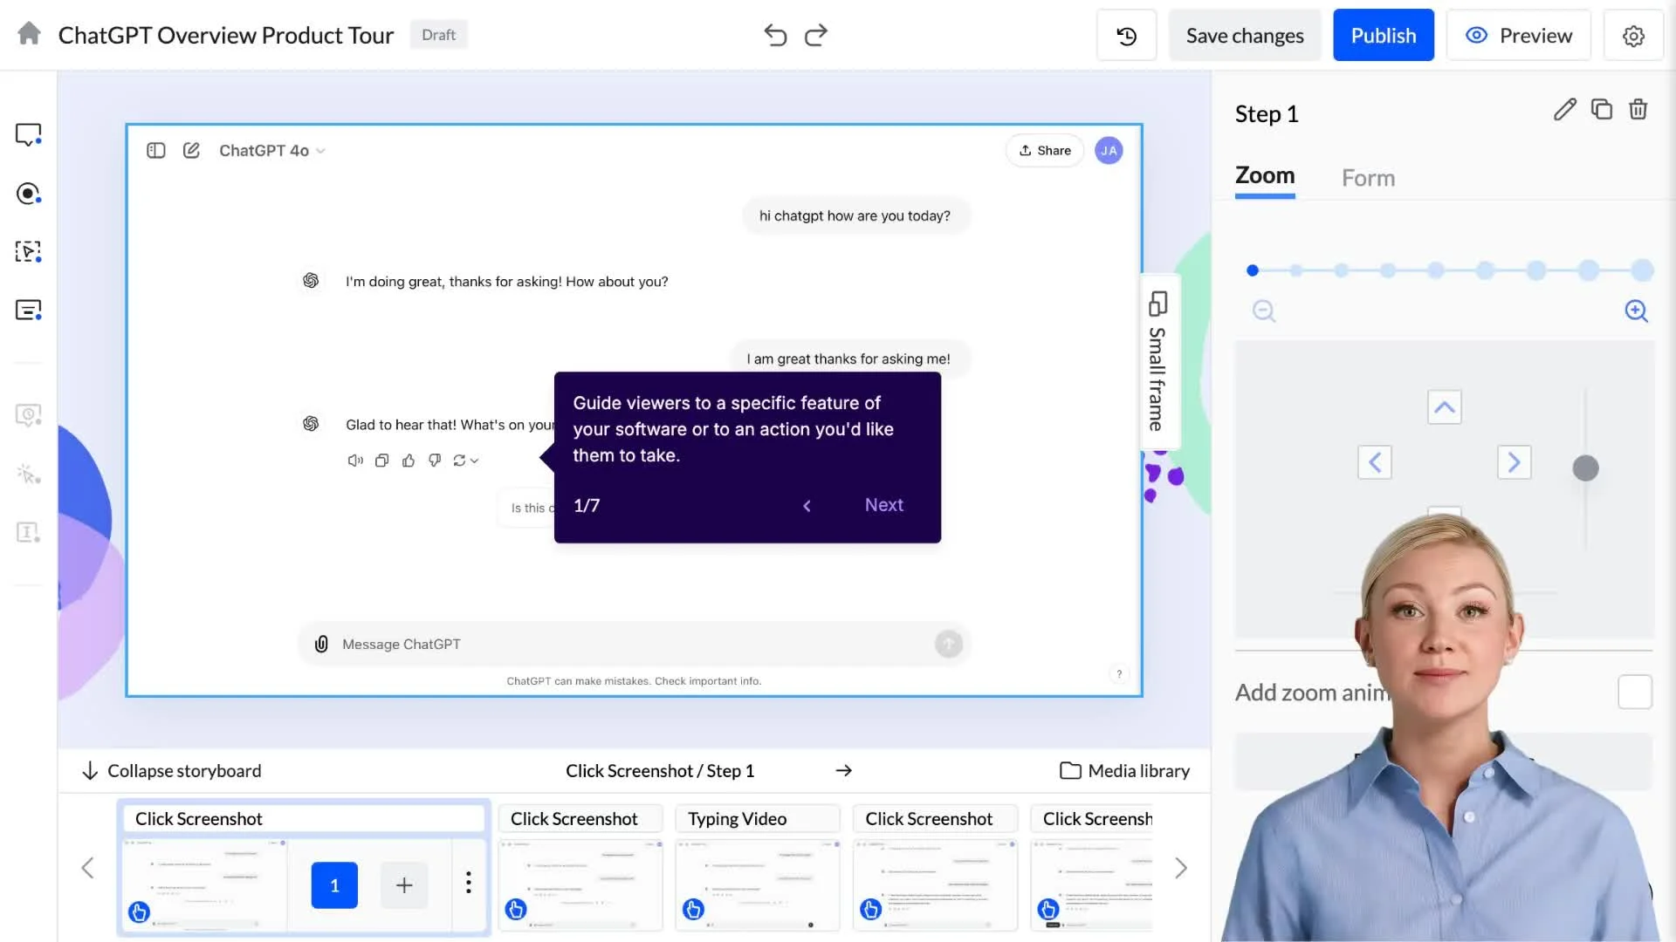Click Save changes button

pos(1245,36)
